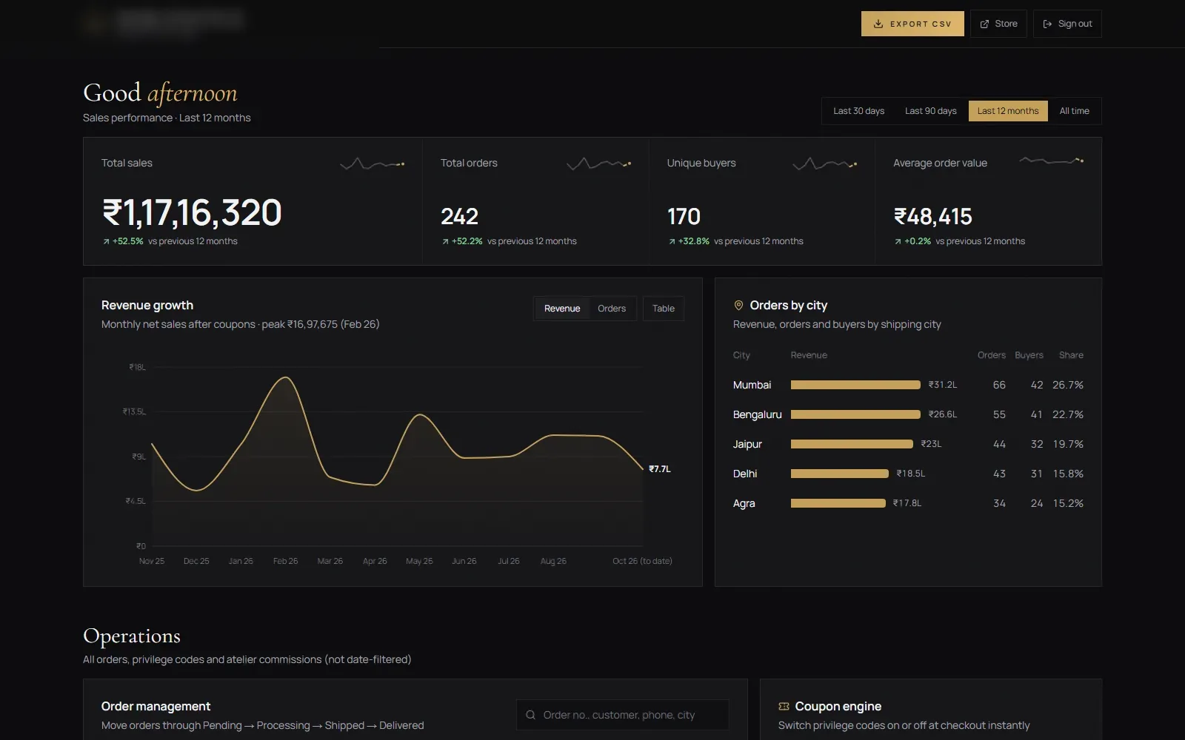This screenshot has height=740, width=1185.
Task: Click the external link icon beside Store
Action: tap(984, 24)
